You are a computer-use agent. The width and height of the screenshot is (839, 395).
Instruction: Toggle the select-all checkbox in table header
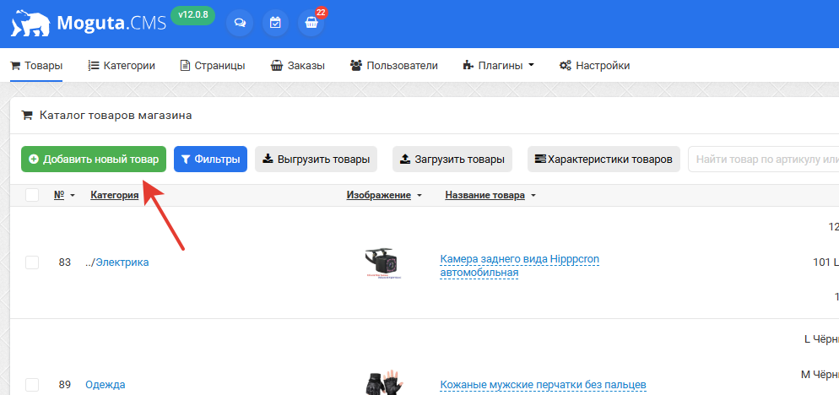click(32, 195)
